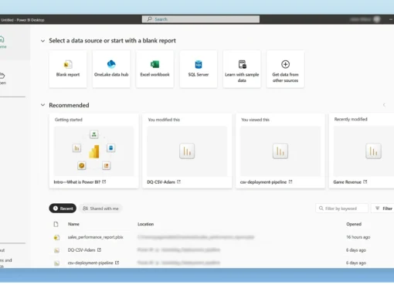This screenshot has height=285, width=394.
Task: Open DQ-CSV-Adam in the recent list
Action: (x=82, y=249)
